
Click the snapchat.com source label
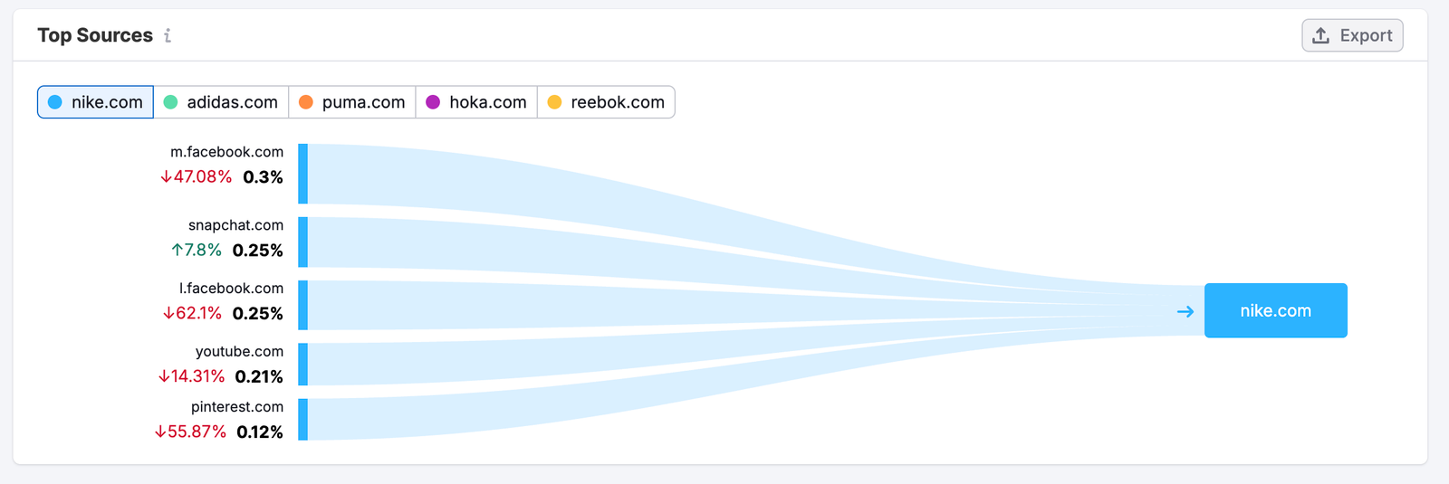coord(235,225)
